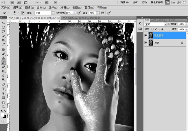Select the Eraser tool
This screenshot has height=131, width=188.
coord(3,67)
